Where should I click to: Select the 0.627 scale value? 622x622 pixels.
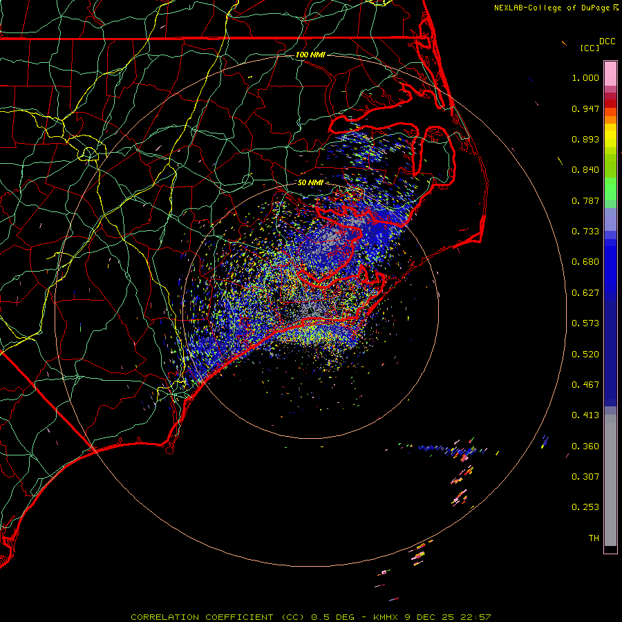coord(585,293)
